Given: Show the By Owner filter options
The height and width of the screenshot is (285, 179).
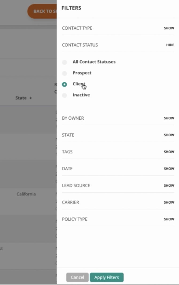Looking at the screenshot, I should pos(169,118).
